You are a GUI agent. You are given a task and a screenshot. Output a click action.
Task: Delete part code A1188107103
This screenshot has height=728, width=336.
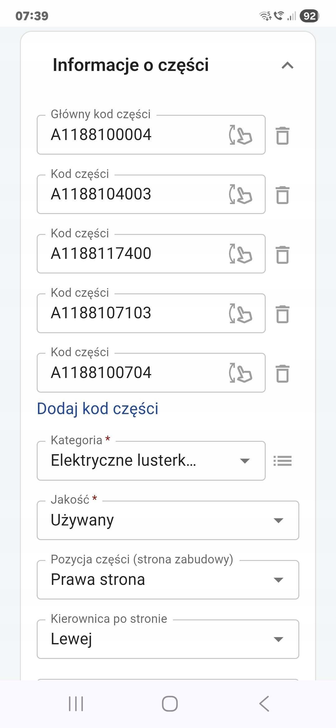pyautogui.click(x=282, y=314)
